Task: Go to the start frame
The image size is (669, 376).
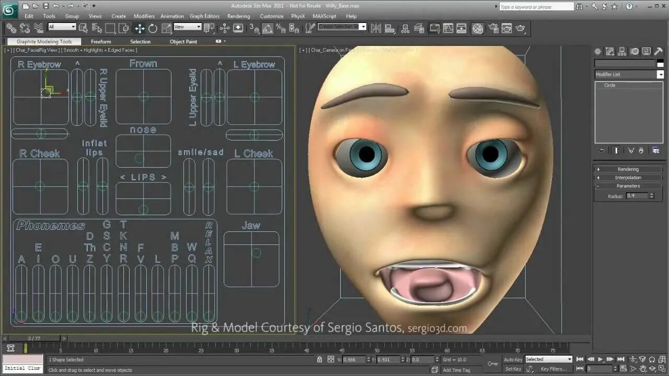Action: pos(580,359)
